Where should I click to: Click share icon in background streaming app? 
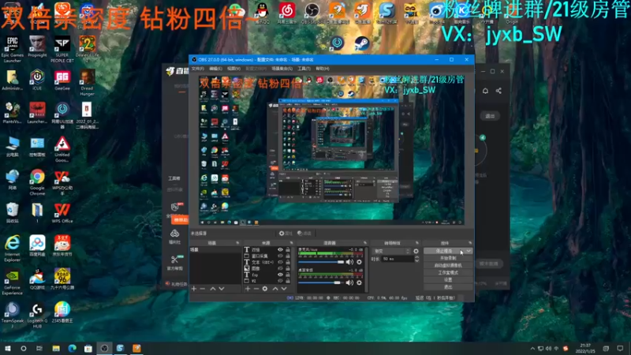tap(498, 91)
